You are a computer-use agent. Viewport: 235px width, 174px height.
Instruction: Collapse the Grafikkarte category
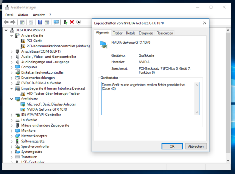[x=12, y=99]
